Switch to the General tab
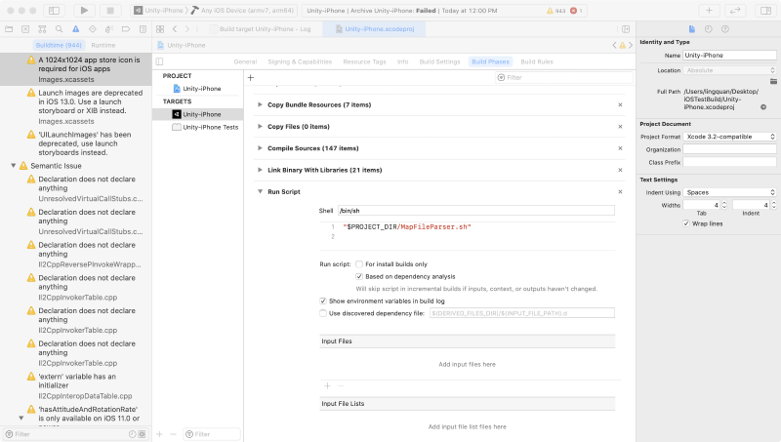 coord(245,61)
